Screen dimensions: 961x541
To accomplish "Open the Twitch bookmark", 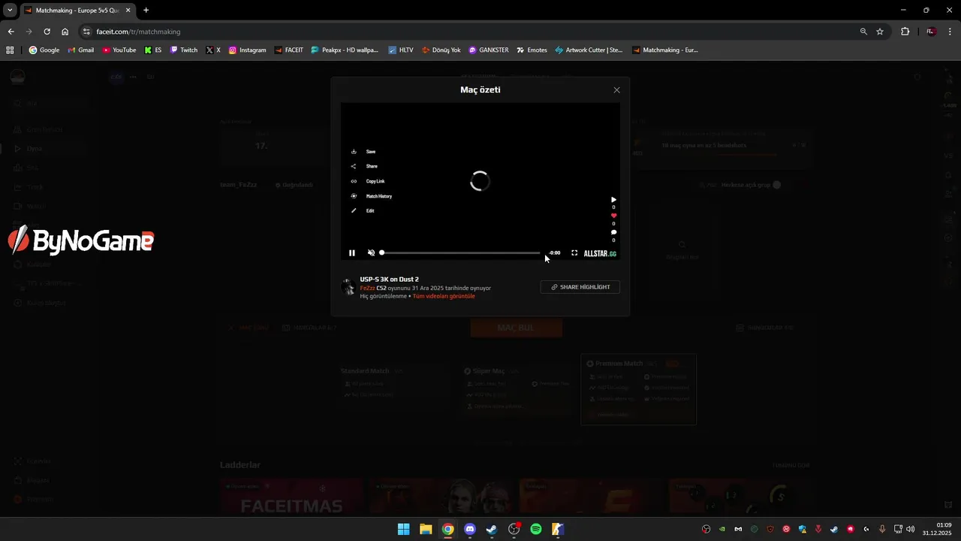I will [184, 50].
